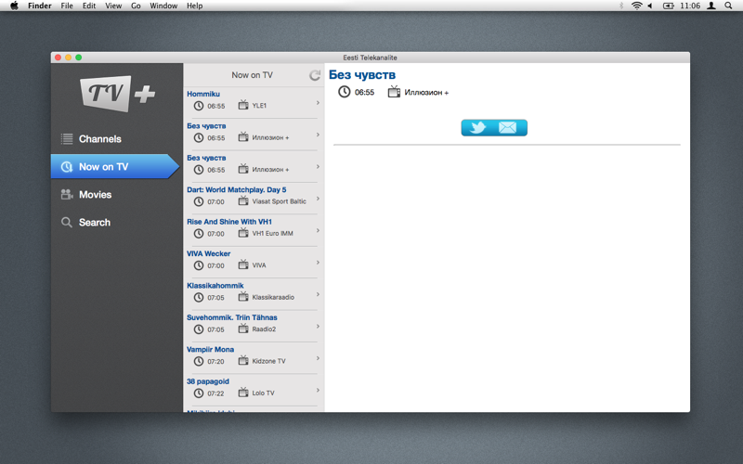The width and height of the screenshot is (743, 464).
Task: Expand the Klassikahommik row chevron
Action: click(318, 294)
